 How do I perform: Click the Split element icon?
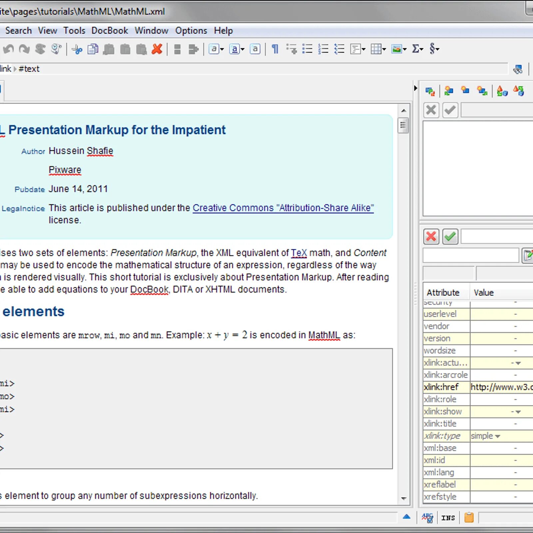click(x=177, y=49)
